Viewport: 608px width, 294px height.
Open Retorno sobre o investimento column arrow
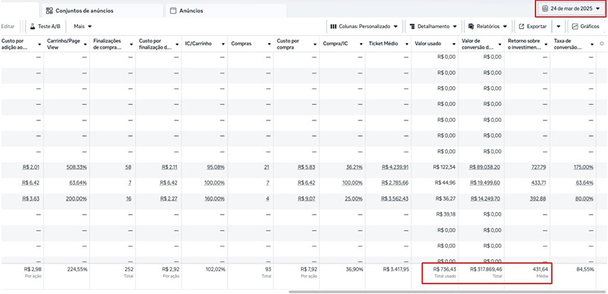point(546,44)
